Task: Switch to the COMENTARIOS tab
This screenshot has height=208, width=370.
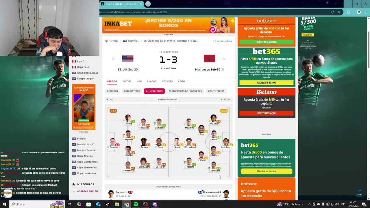Action: 216,91
